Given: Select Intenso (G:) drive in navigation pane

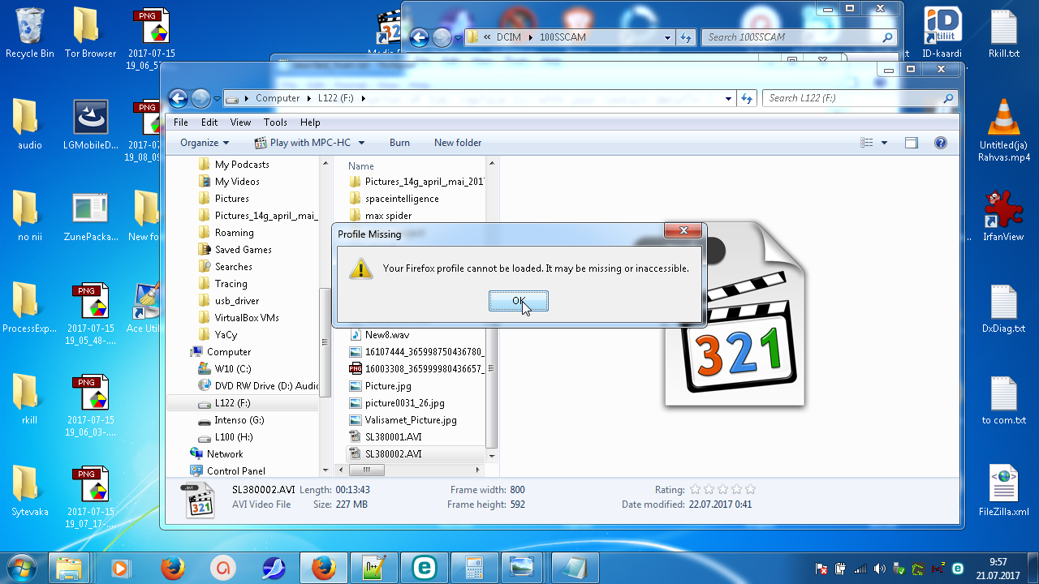Looking at the screenshot, I should tap(239, 420).
